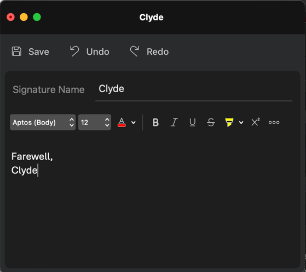Toggle Italic formatting

[x=174, y=122]
